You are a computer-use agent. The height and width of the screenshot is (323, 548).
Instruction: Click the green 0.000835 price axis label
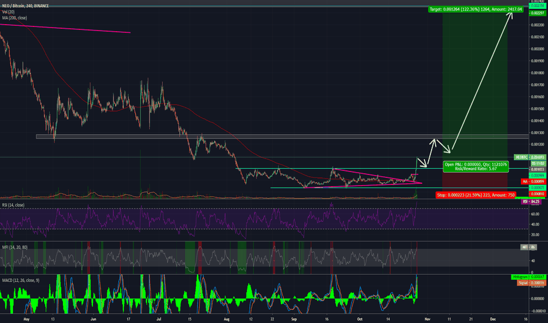click(x=538, y=188)
